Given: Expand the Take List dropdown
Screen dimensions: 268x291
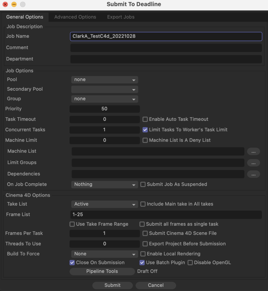Looking at the screenshot, I should click(105, 204).
